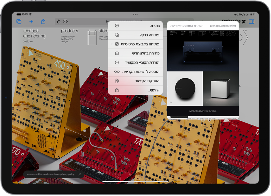Add link via הוספה לרשימת הקריאה
This screenshot has width=271, height=196.
pyautogui.click(x=135, y=72)
